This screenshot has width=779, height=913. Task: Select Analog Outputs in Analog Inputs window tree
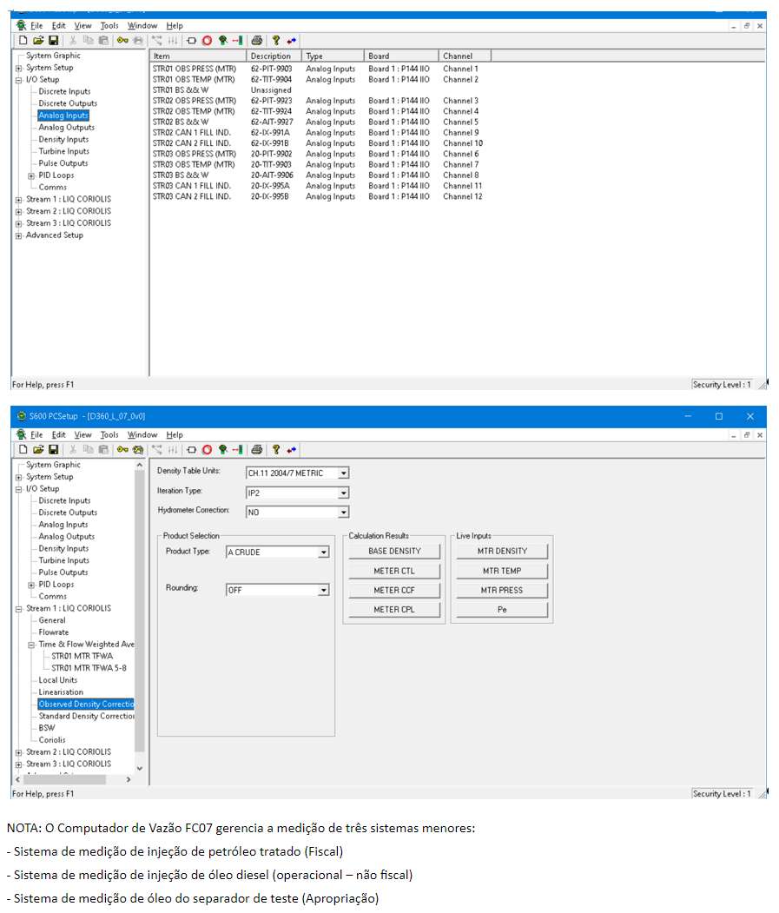(x=66, y=128)
